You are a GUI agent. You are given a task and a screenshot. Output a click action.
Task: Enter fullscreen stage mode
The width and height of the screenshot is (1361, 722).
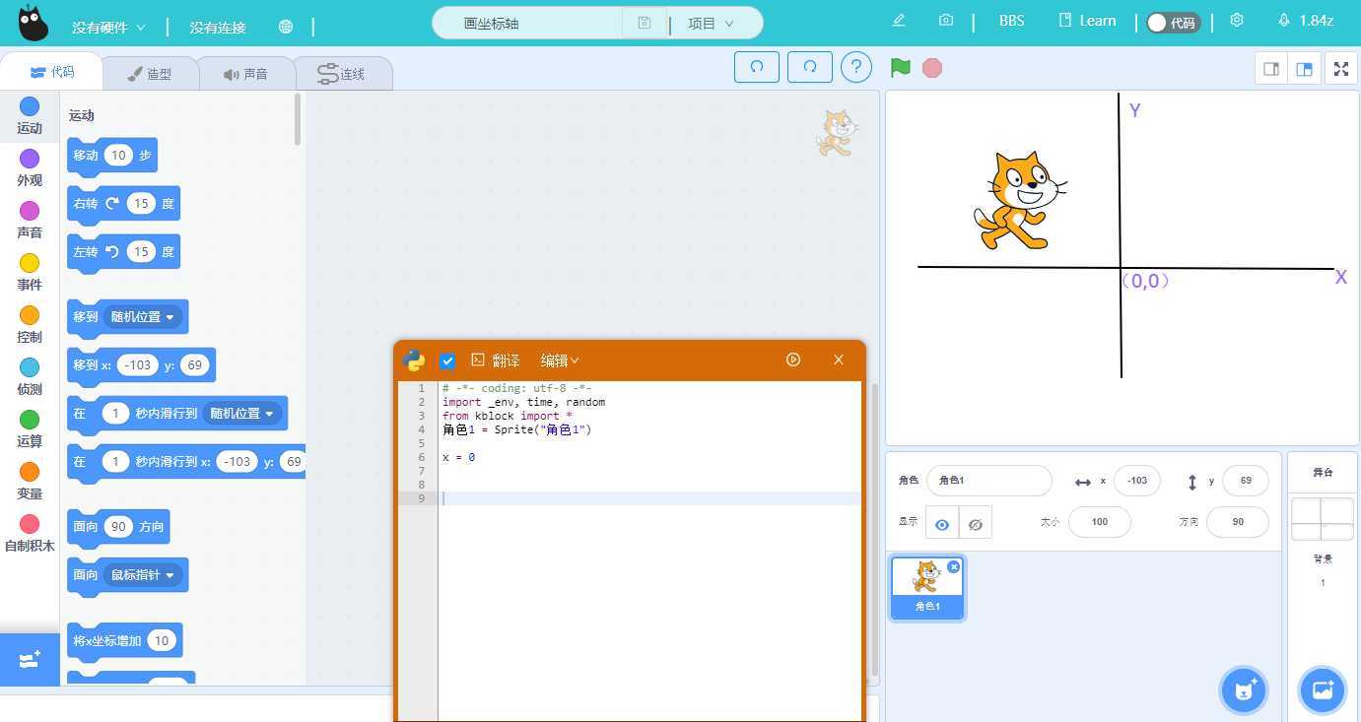click(x=1340, y=69)
